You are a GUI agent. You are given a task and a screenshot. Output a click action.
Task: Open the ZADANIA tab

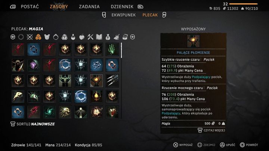pyautogui.click(x=89, y=7)
